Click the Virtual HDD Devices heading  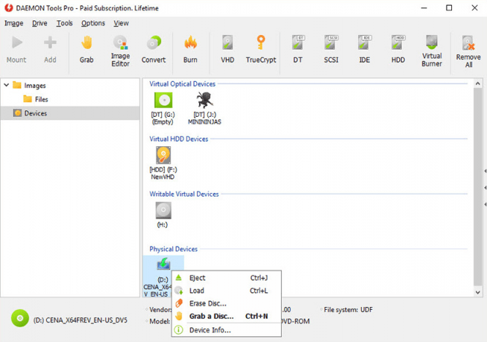(179, 139)
